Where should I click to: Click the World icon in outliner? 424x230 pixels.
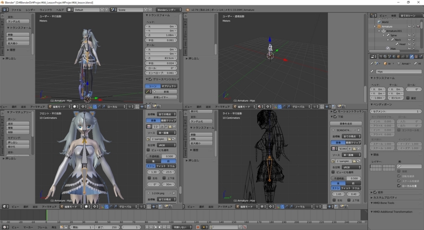pos(379,22)
